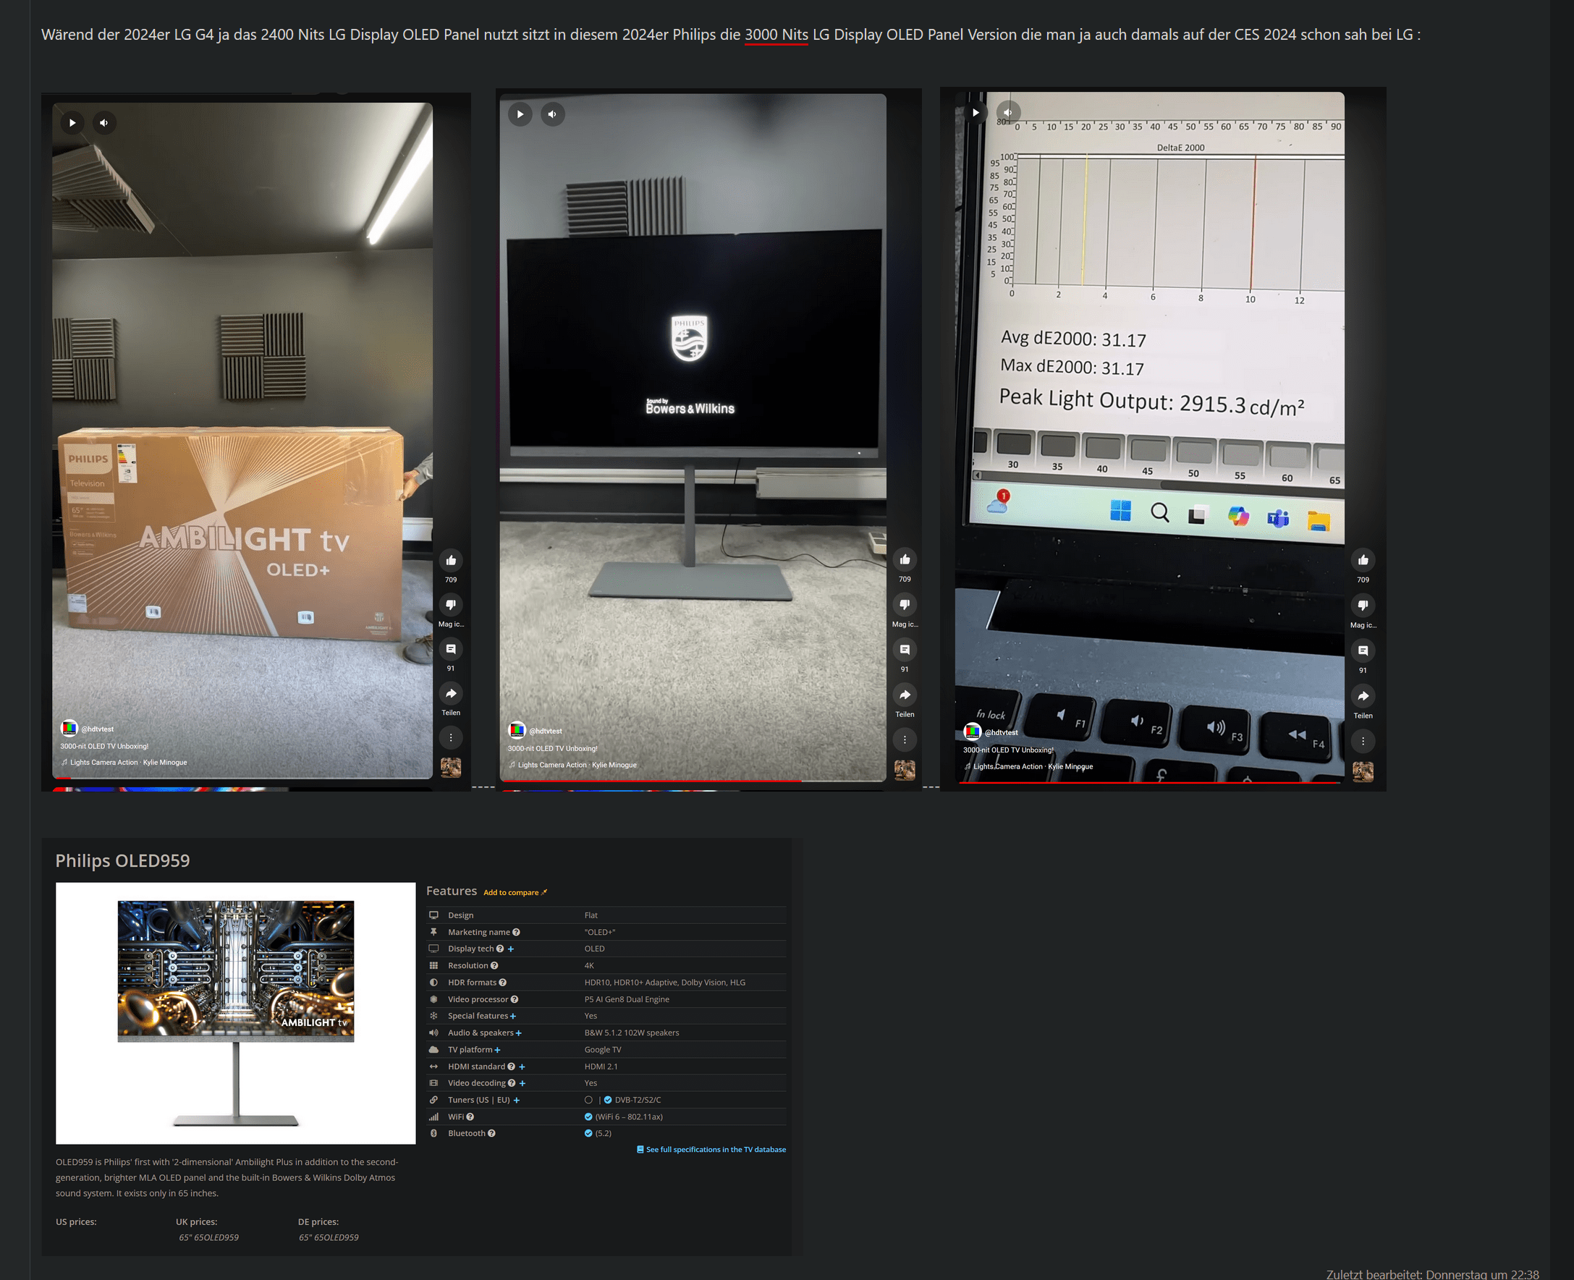Expand TV platform details
The image size is (1574, 1280).
(498, 1050)
